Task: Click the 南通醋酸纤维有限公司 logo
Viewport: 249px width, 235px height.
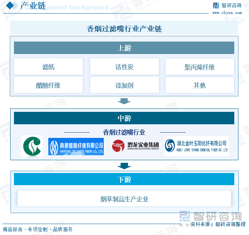Action: pyautogui.click(x=76, y=147)
